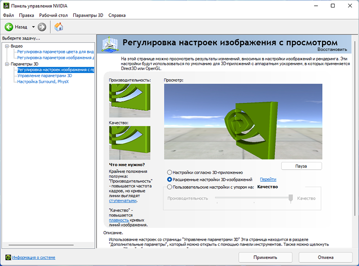Click the Восстановить link in header

pos(332,49)
